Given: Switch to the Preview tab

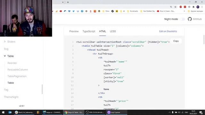Looking at the screenshot, I should tap(74, 31).
